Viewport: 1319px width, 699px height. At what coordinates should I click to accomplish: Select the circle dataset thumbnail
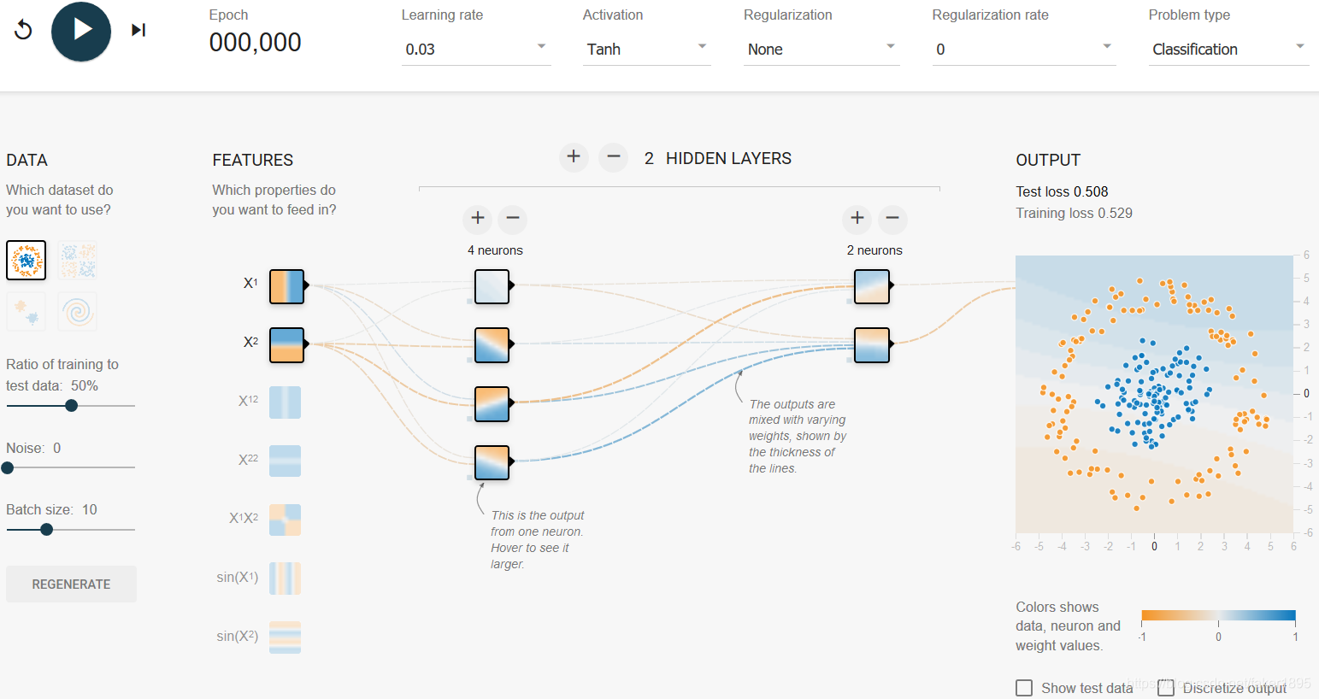[x=26, y=260]
